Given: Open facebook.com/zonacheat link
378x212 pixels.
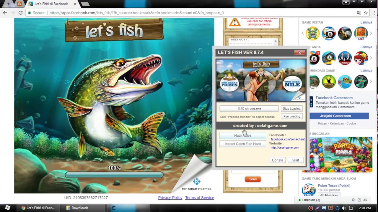Looking at the screenshot, I should pyautogui.click(x=288, y=139).
